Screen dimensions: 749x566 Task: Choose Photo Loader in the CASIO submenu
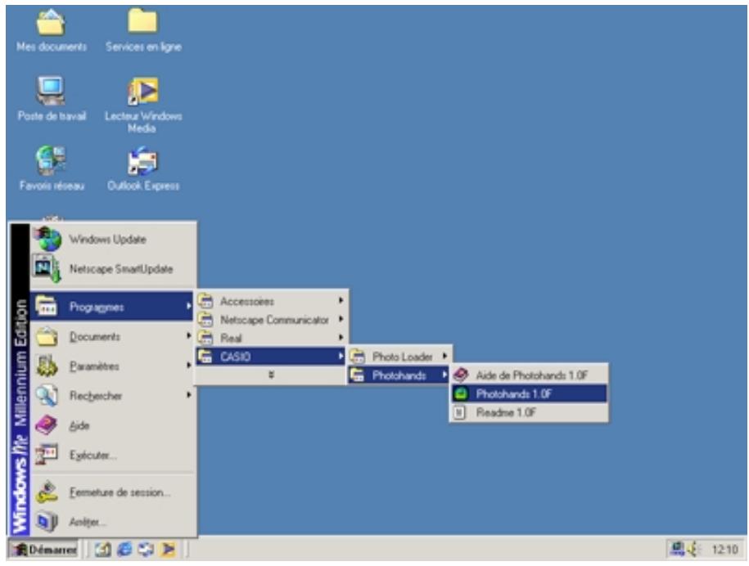[x=399, y=357]
